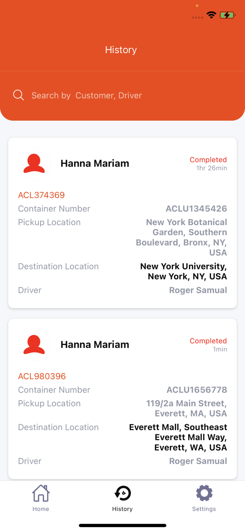Select container number ACLU1345426

point(196,209)
